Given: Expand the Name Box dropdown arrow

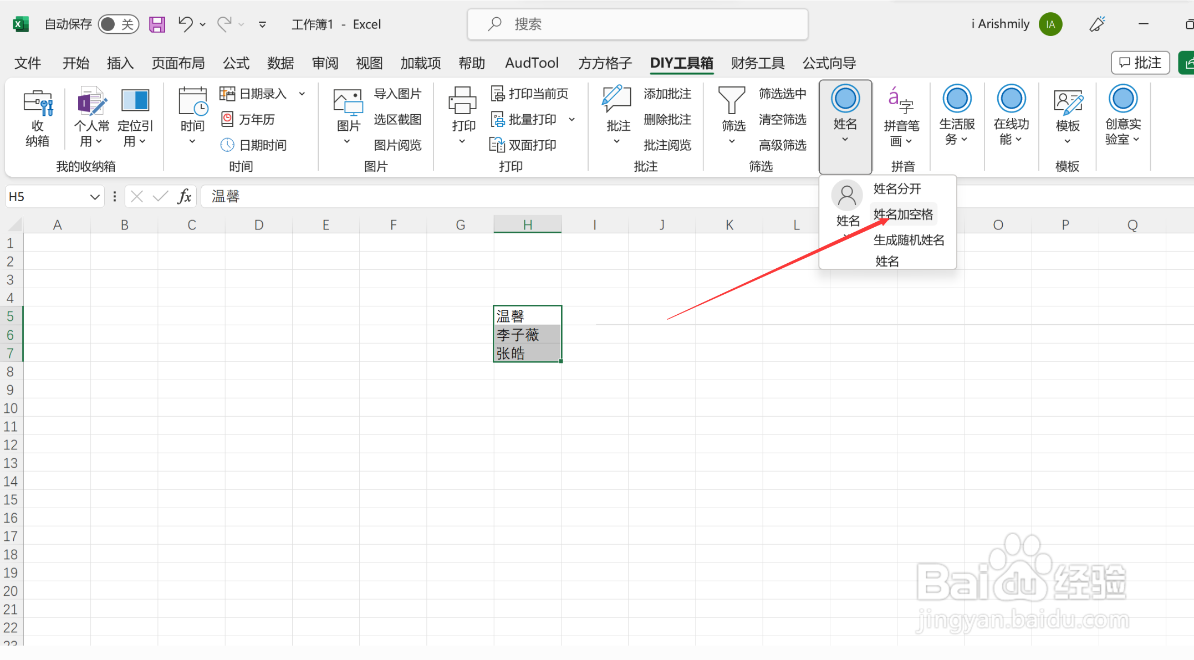Looking at the screenshot, I should [95, 197].
